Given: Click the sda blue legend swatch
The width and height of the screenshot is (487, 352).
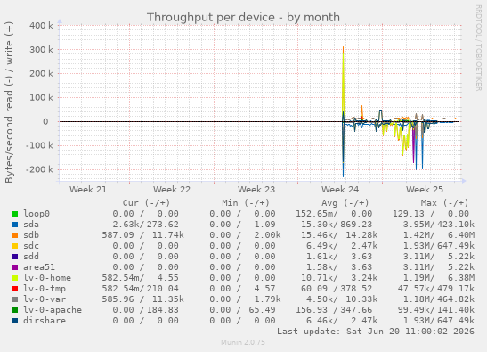Looking at the screenshot, I should click(15, 225).
